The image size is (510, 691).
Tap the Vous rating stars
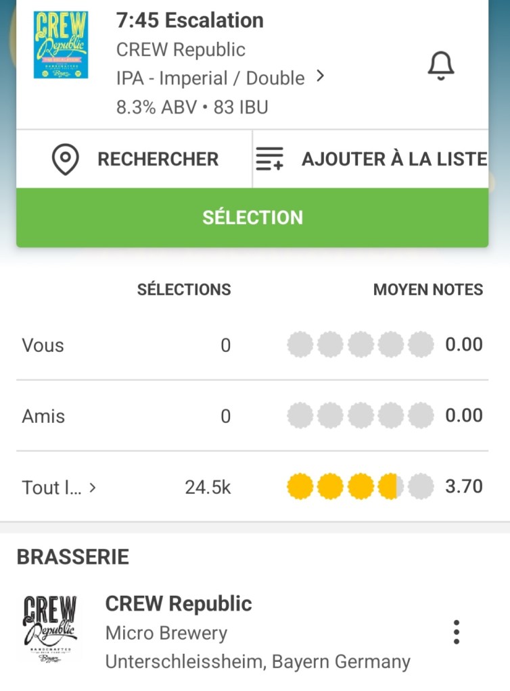[360, 344]
